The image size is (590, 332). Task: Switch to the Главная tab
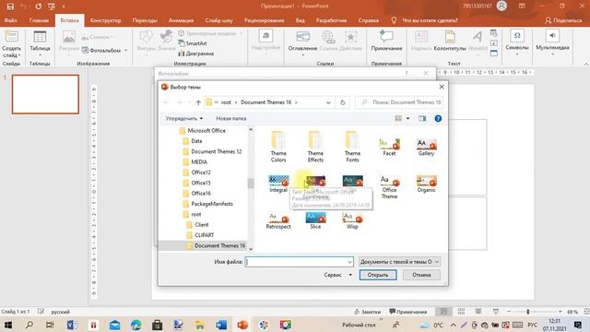click(39, 20)
